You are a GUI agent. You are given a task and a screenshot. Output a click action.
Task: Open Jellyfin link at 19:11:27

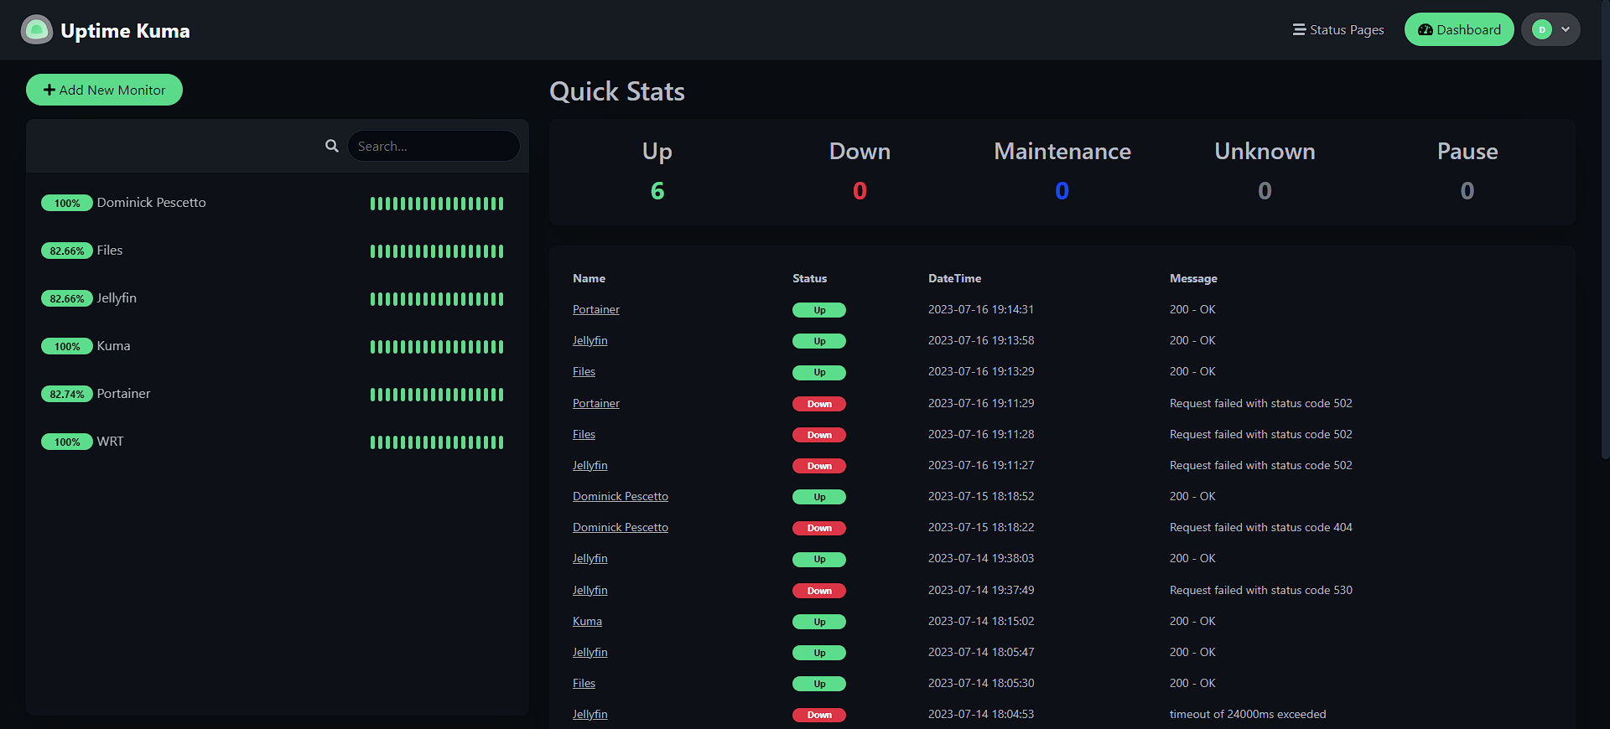point(590,465)
